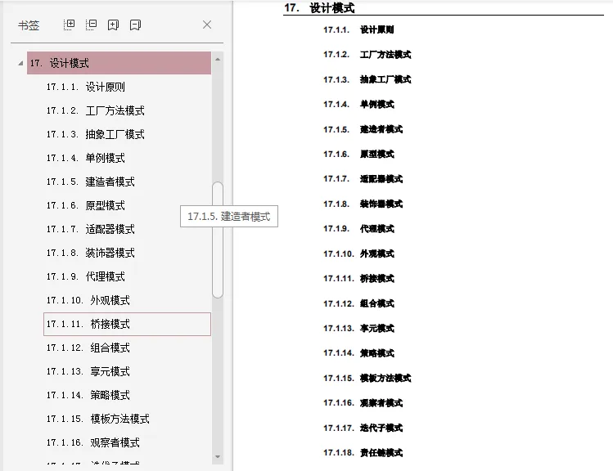Viewport: 613px width, 471px height.
Task: Collapse the 17. 设计模式 bookmark node
Action: click(x=20, y=63)
